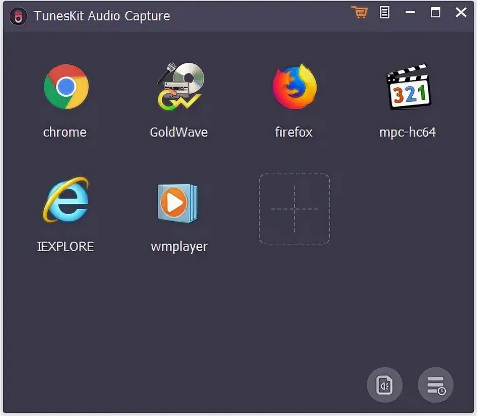Viewport: 477px width, 416px height.
Task: Click the "IEXPLORE" label text
Action: 65,247
